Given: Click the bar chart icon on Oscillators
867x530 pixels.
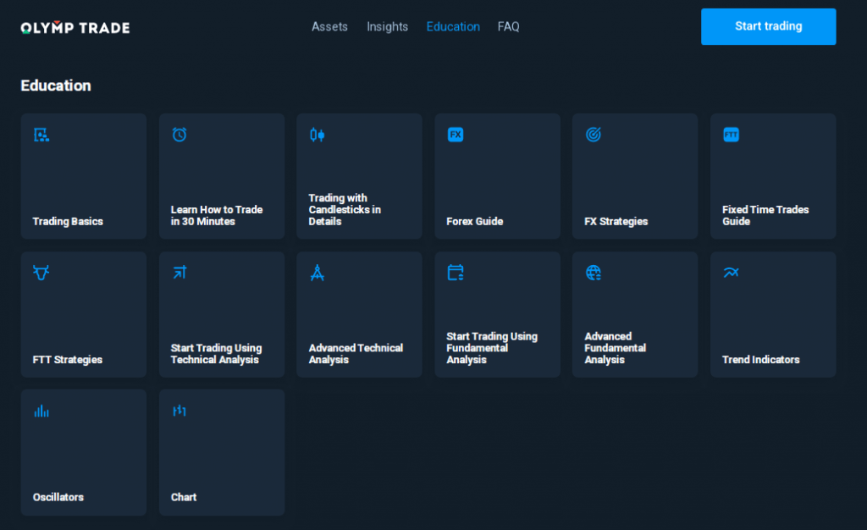Looking at the screenshot, I should click(x=41, y=411).
